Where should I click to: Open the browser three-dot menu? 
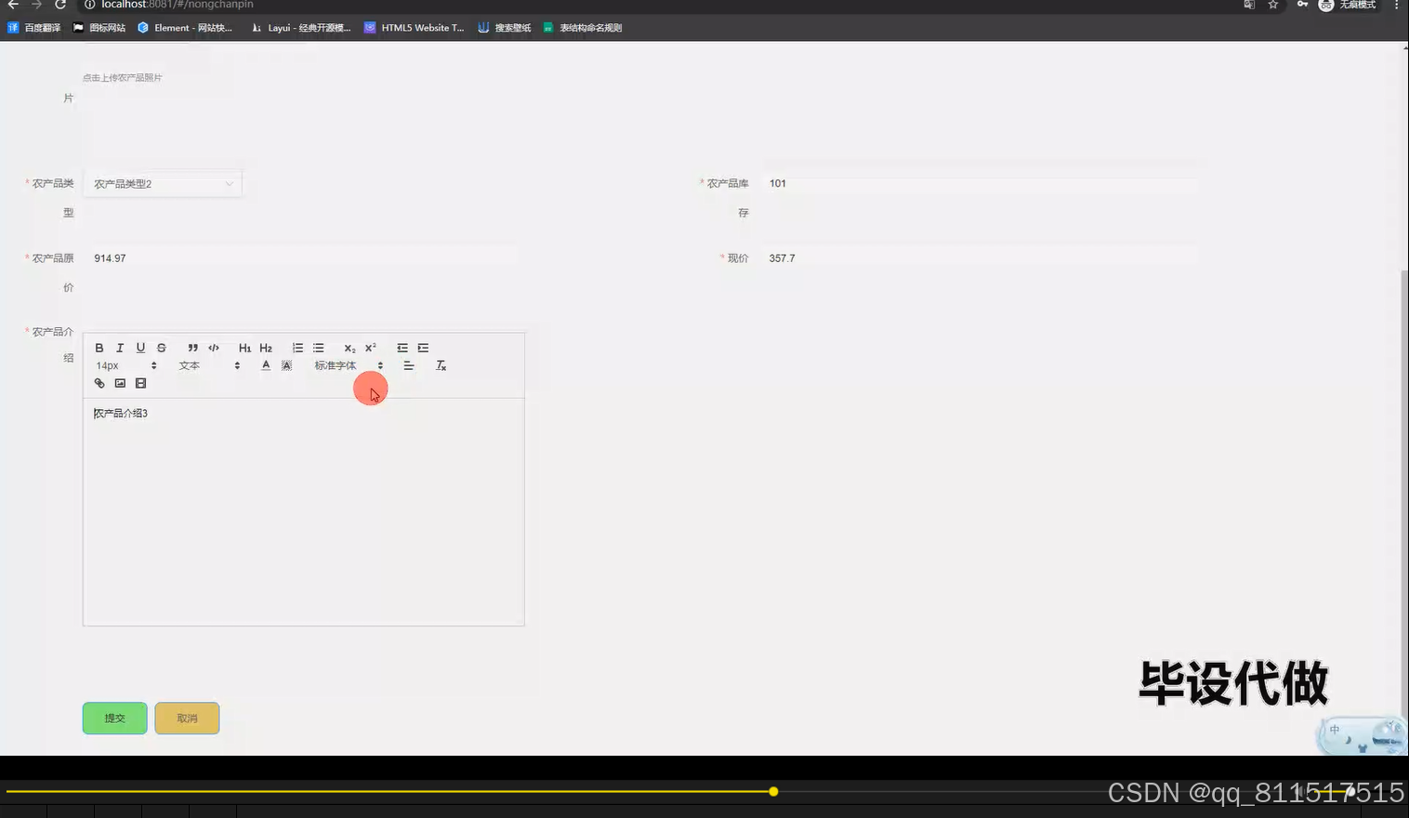[1396, 5]
